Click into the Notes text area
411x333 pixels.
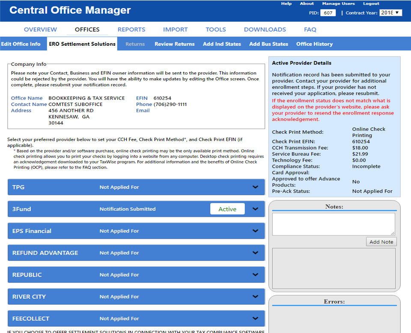pyautogui.click(x=333, y=224)
